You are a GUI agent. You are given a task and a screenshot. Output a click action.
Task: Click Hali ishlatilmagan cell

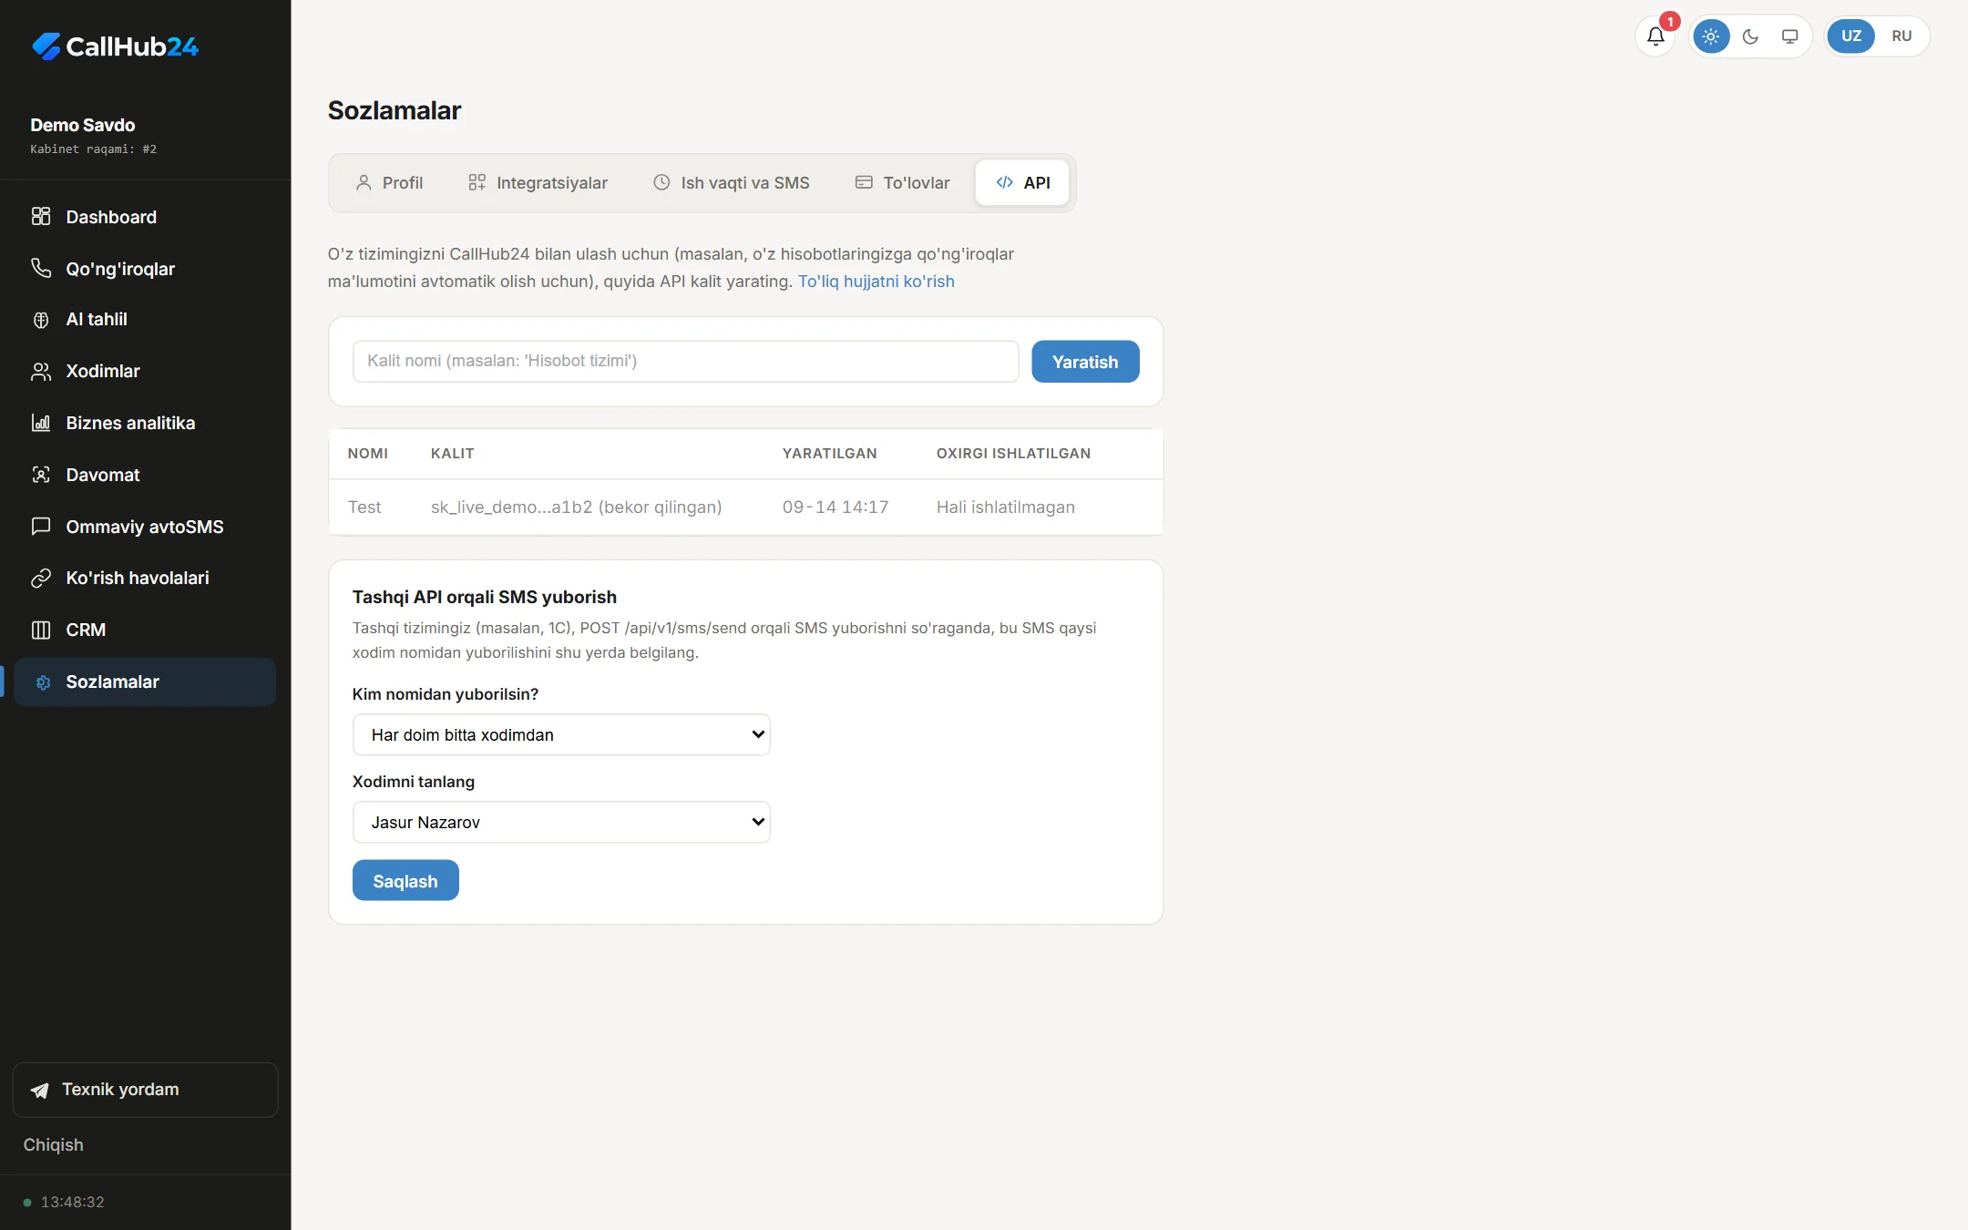click(x=1006, y=507)
